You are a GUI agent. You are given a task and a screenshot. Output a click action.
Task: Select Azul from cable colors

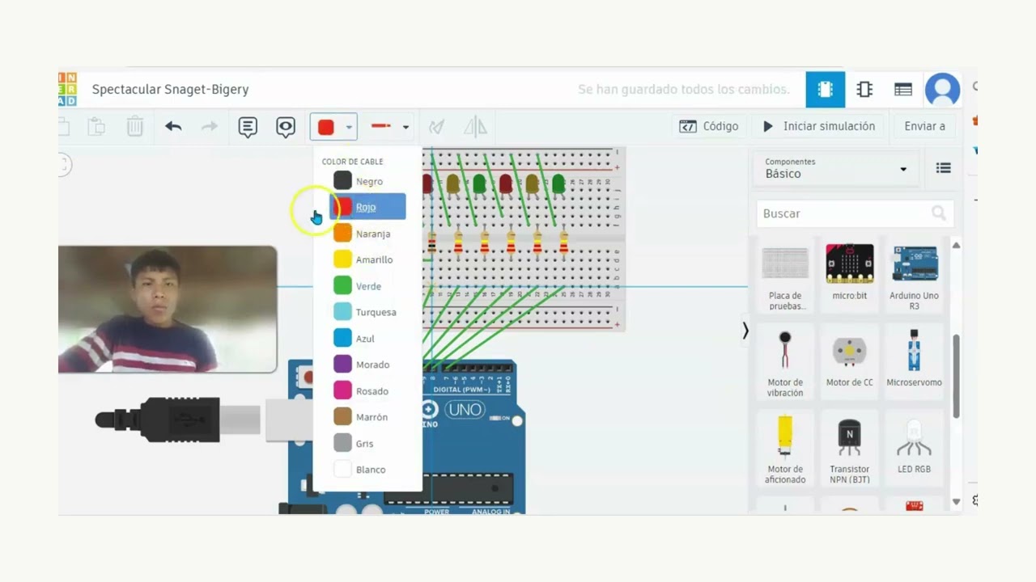(x=367, y=339)
